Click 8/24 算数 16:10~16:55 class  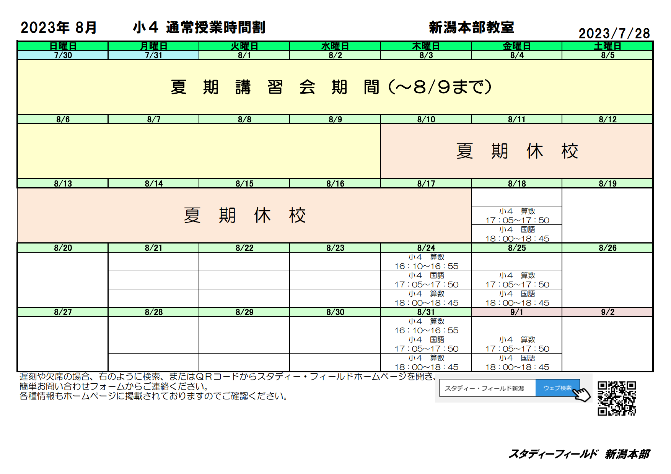(426, 261)
